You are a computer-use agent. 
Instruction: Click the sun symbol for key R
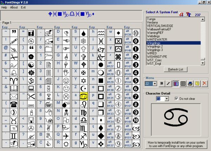click(66, 144)
